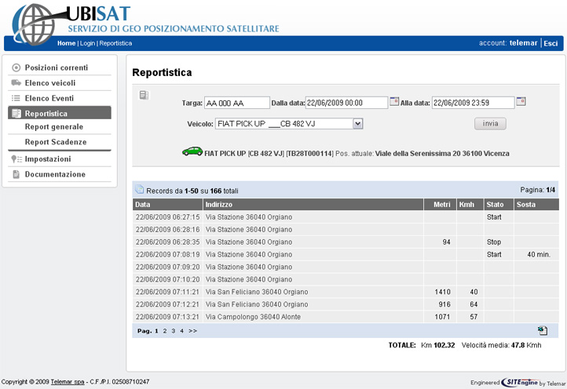Click page 1 in the pagination
567x389 pixels.
(x=156, y=331)
